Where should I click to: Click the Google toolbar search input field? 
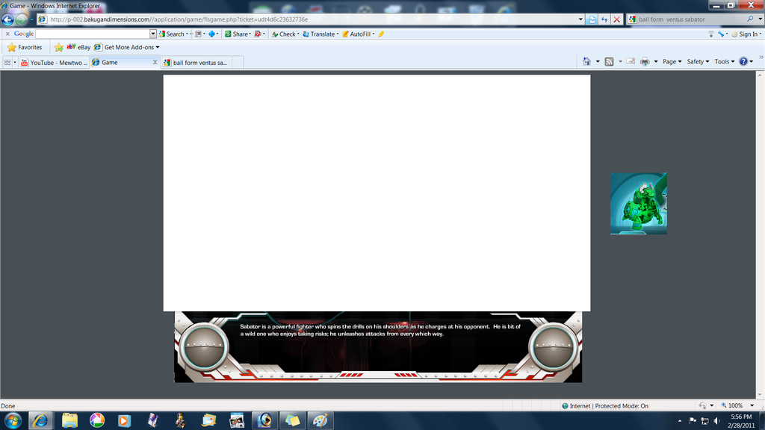coord(93,34)
